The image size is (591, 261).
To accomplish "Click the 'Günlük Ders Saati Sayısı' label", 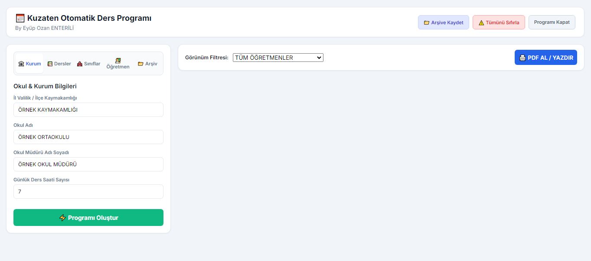I will (x=42, y=180).
